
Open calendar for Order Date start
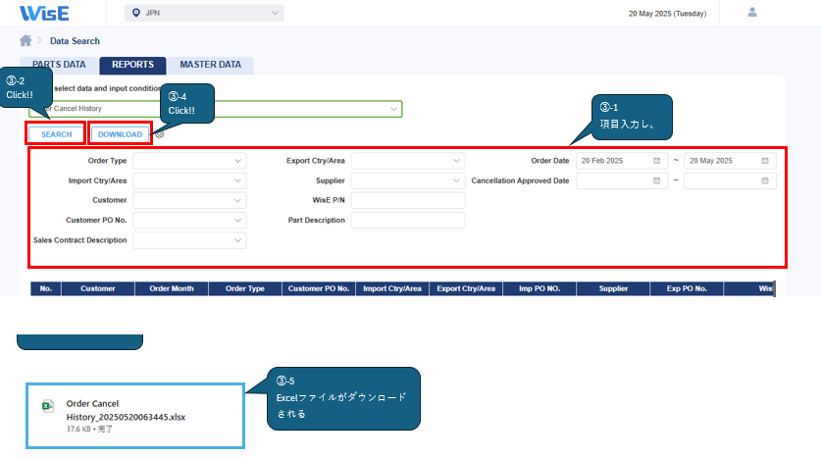point(656,161)
